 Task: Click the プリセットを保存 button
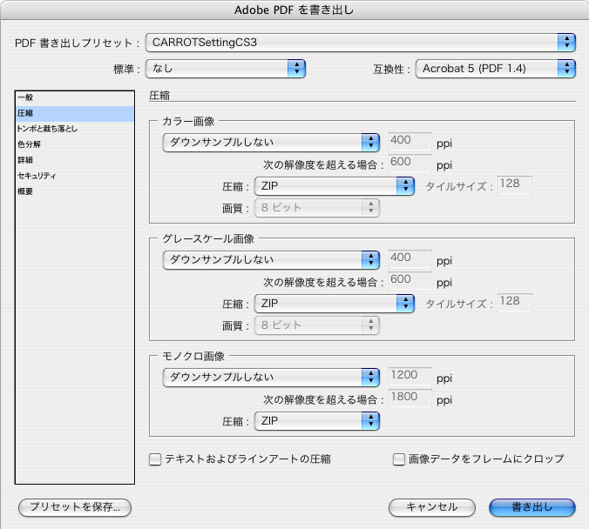75,507
